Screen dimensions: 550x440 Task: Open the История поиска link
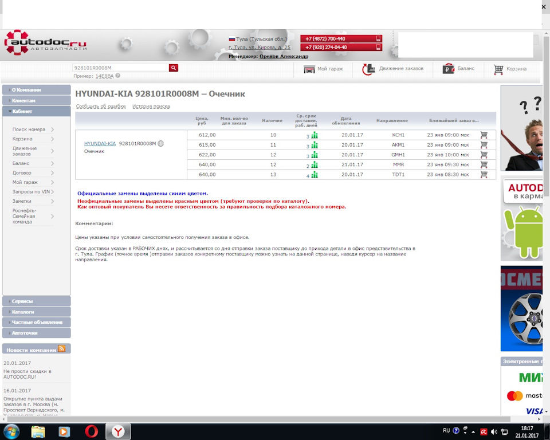151,107
